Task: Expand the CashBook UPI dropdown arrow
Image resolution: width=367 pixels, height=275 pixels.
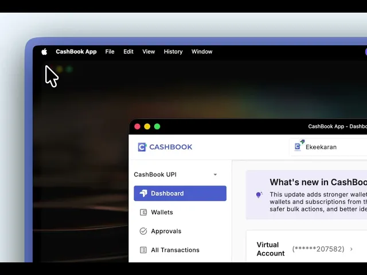Action: (215, 174)
